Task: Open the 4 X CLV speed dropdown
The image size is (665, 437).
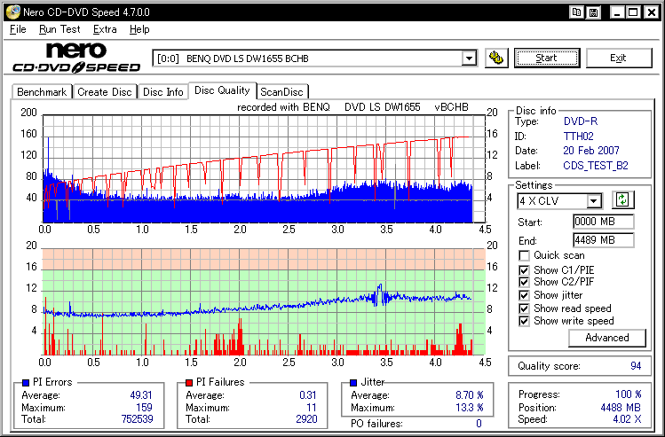Action: click(x=595, y=200)
